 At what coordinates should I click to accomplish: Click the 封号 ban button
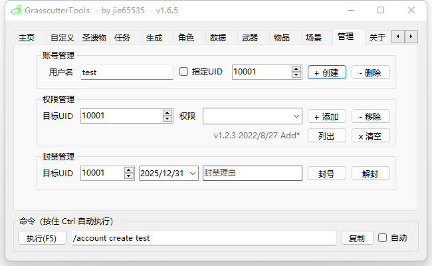tap(326, 173)
